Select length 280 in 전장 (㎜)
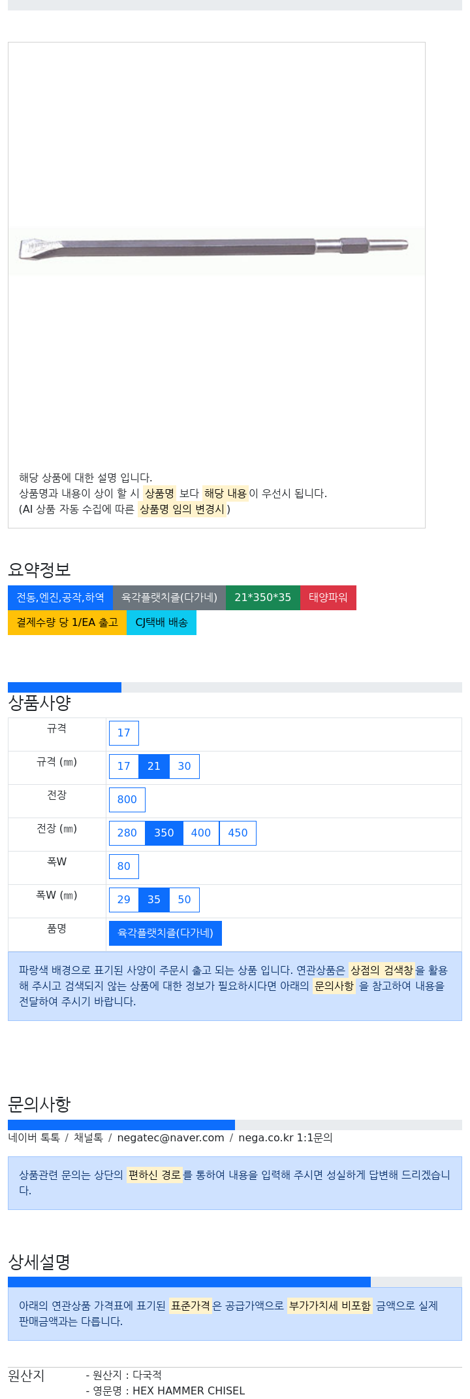470x1399 pixels. pyautogui.click(x=127, y=833)
